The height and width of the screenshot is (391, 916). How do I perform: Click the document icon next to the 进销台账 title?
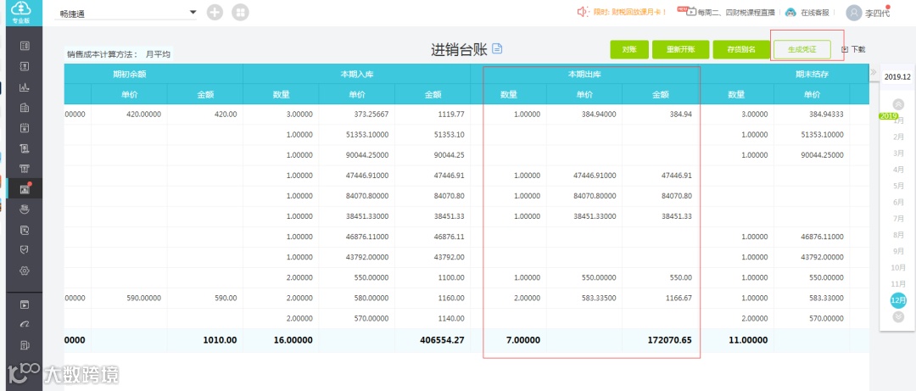(497, 49)
